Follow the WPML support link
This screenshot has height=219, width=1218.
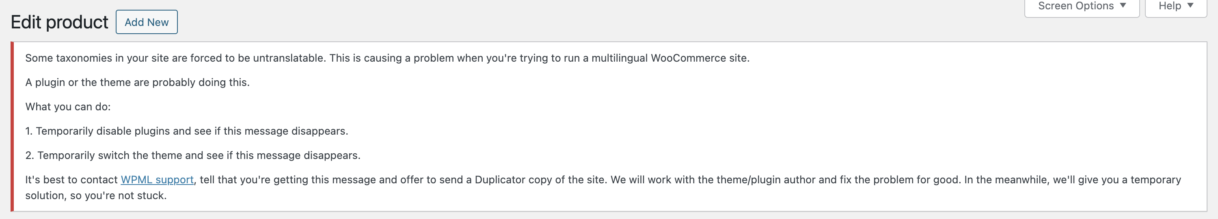coord(157,180)
